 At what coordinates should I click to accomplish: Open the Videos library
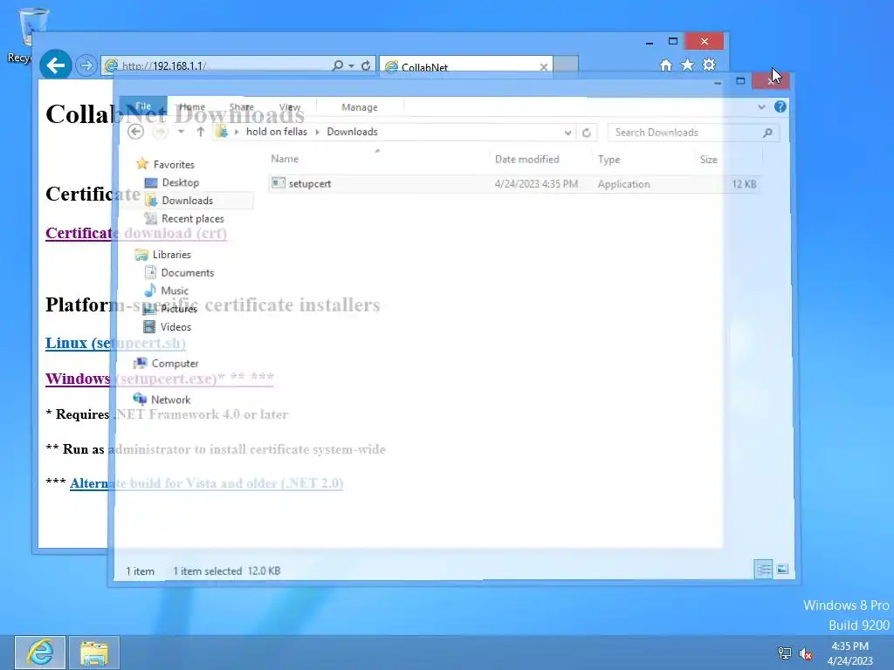(167, 327)
